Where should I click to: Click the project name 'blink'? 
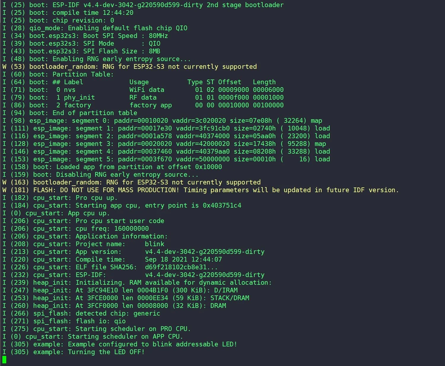click(154, 244)
